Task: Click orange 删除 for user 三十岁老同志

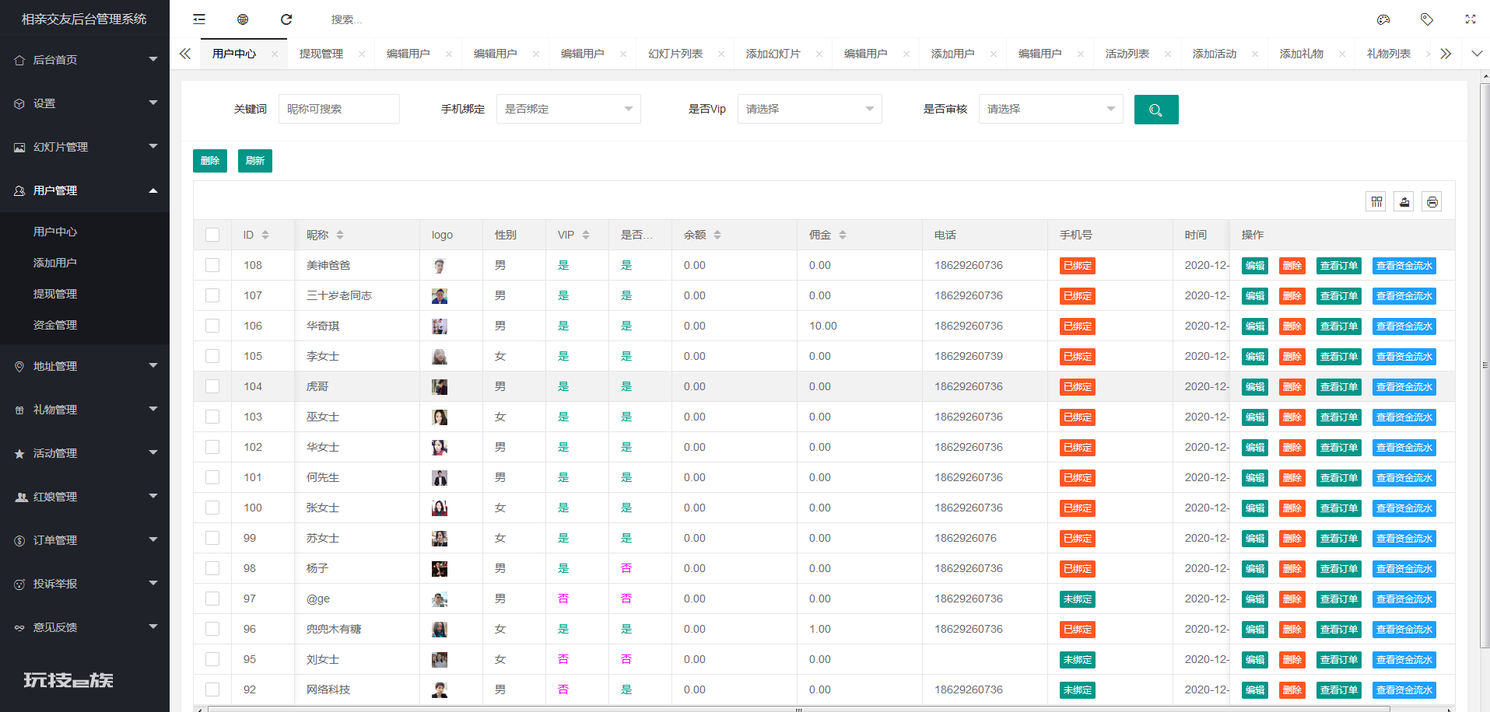Action: click(1292, 296)
